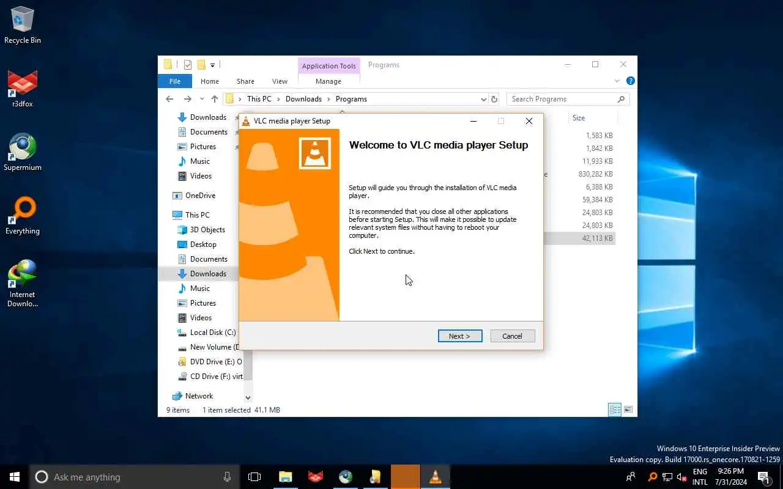
Task: Switch Explorer to details view layout
Action: click(615, 410)
